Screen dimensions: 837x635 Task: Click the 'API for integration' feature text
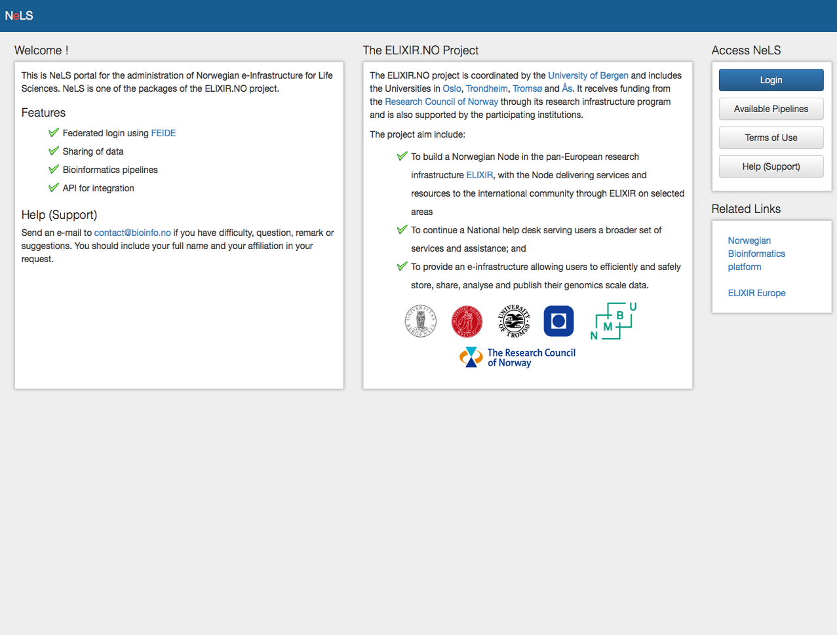coord(98,188)
